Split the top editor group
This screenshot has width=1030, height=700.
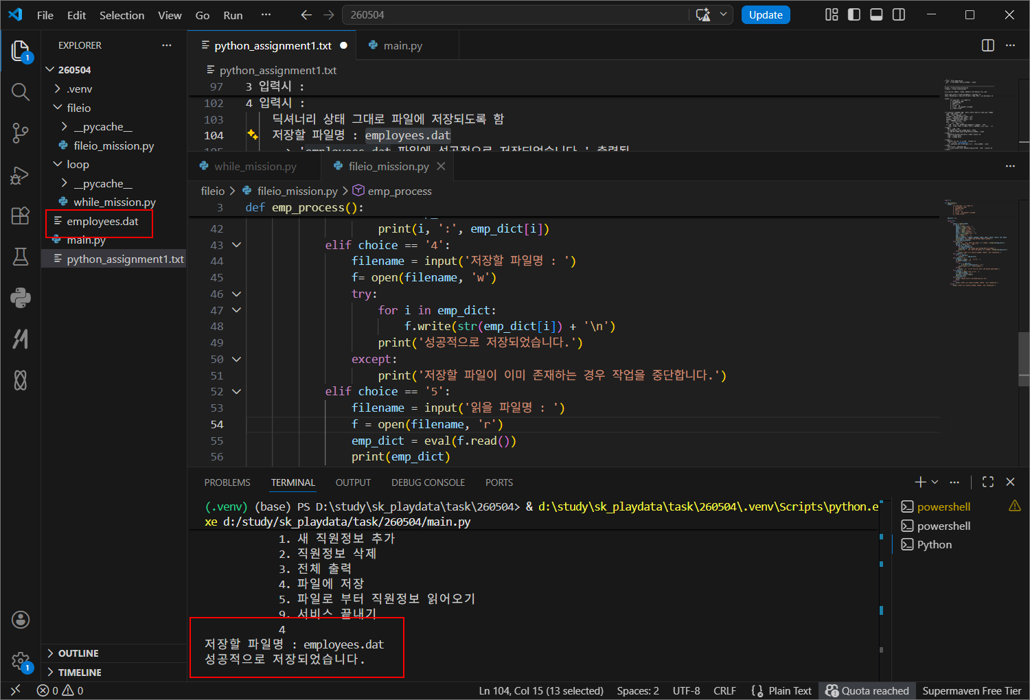coord(988,45)
